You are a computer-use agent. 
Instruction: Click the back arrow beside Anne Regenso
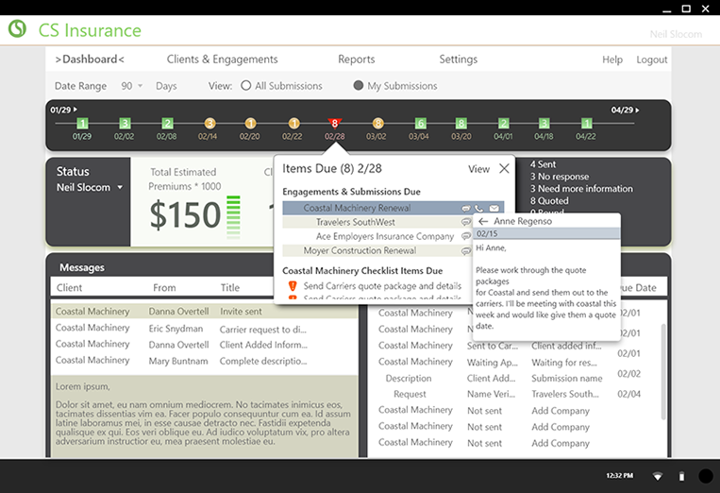tap(483, 221)
